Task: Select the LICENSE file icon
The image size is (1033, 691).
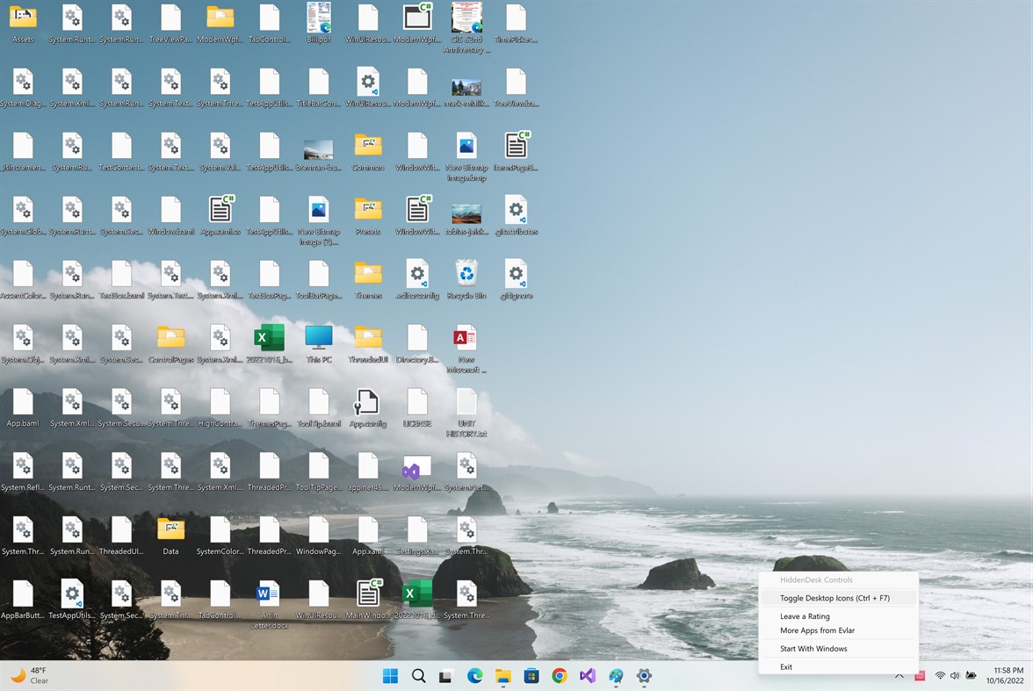Action: click(x=417, y=400)
